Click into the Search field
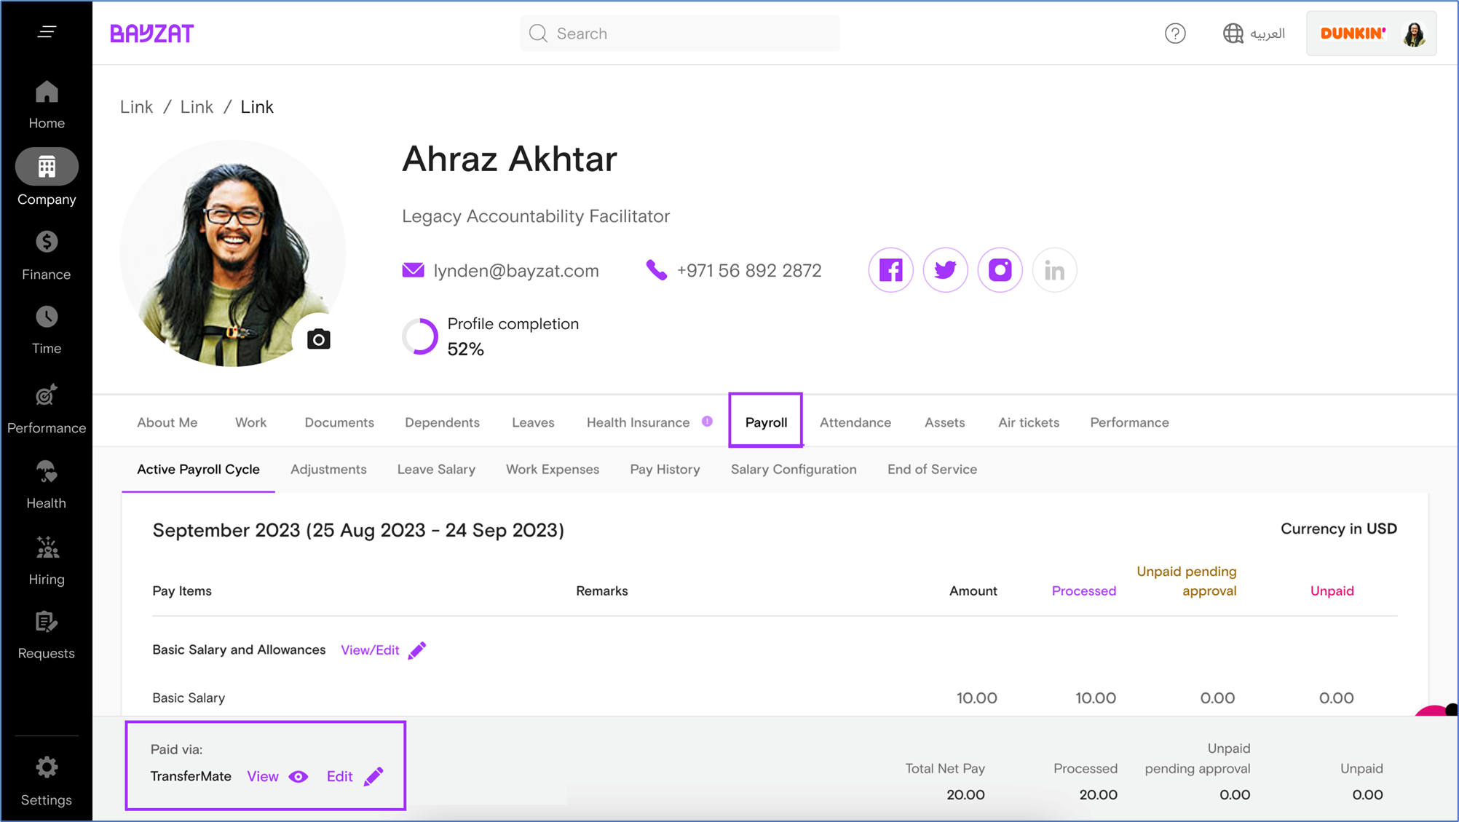Viewport: 1459px width, 822px height. (679, 33)
